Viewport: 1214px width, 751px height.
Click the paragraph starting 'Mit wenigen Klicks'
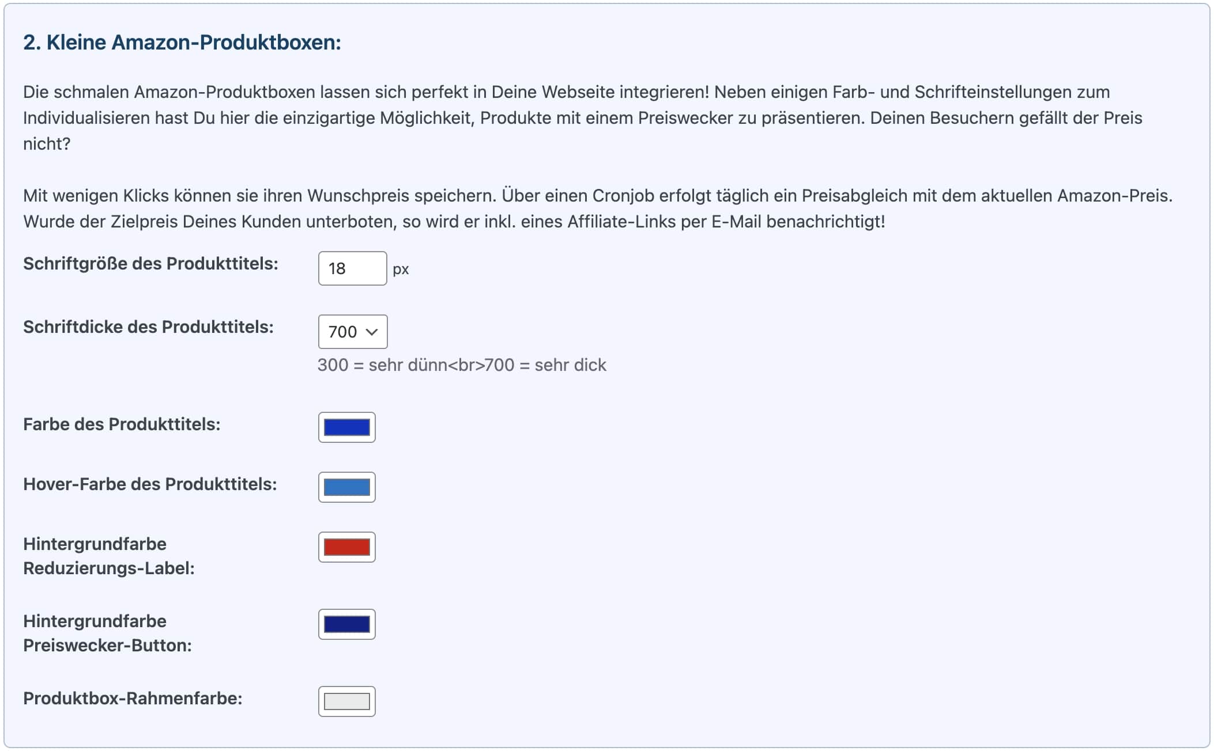598,208
